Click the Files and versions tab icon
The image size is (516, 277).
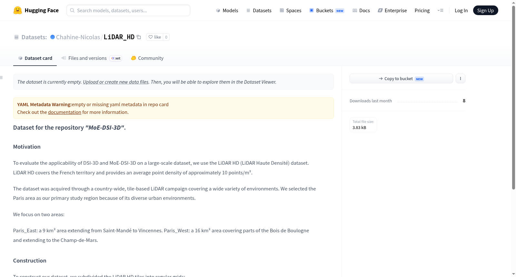[64, 58]
